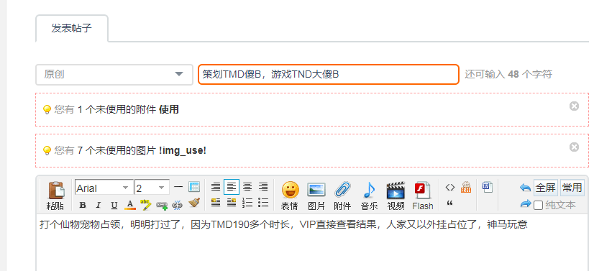Insert a hyperlink with the chain icon
Image resolution: width=594 pixels, height=271 pixels.
162,205
